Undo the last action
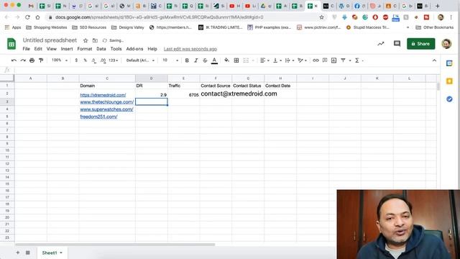Screen dimensions: 460x259 click(x=14, y=60)
